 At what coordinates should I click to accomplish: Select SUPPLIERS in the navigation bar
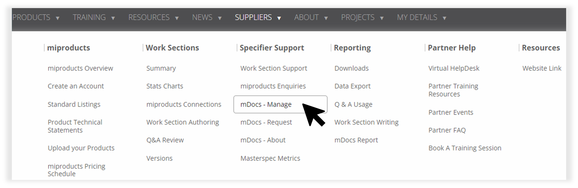(x=253, y=17)
